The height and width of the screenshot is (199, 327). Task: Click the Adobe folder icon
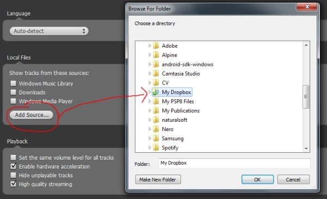point(156,46)
